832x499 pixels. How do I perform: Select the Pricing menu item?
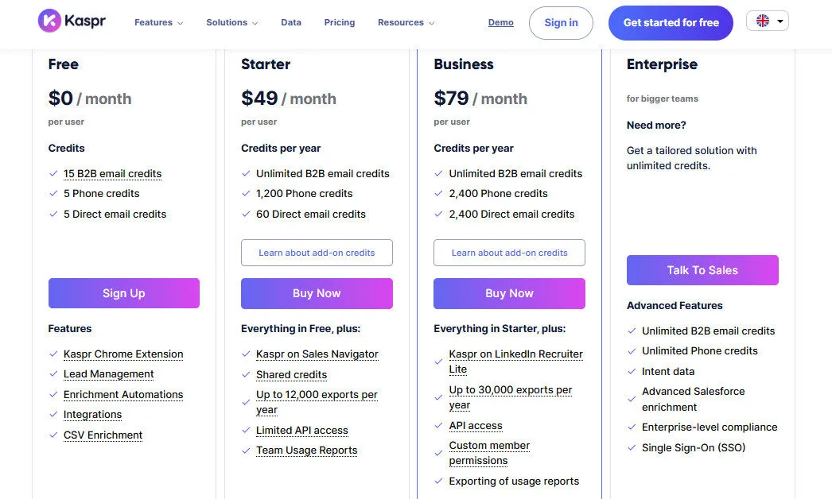(340, 23)
